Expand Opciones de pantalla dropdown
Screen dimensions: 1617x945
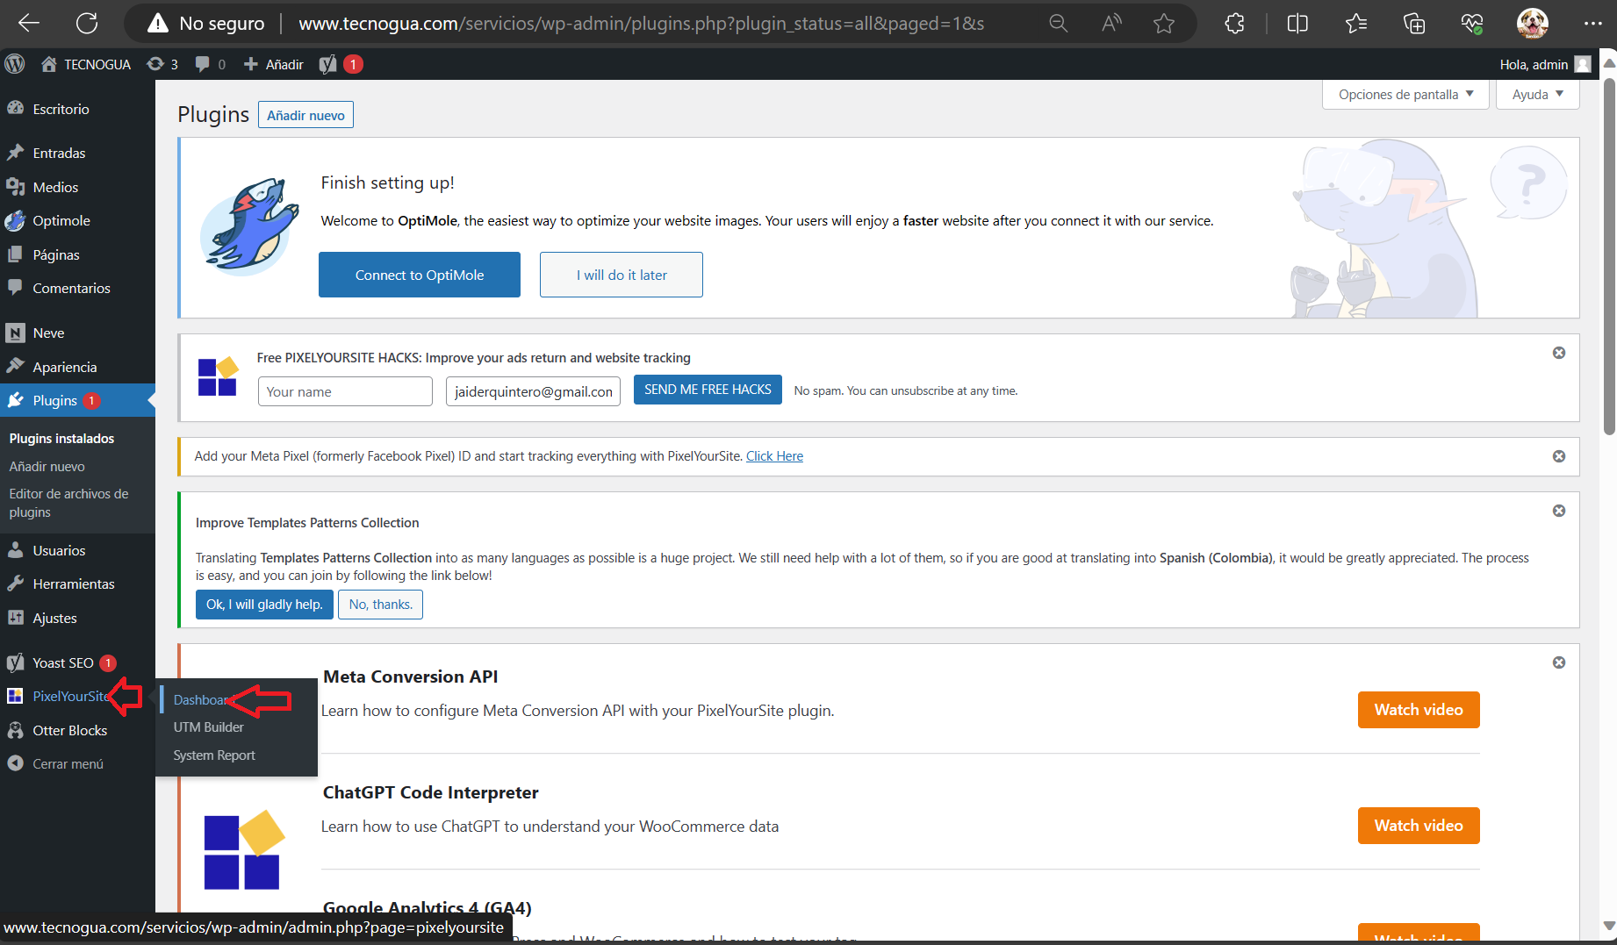[x=1405, y=94]
